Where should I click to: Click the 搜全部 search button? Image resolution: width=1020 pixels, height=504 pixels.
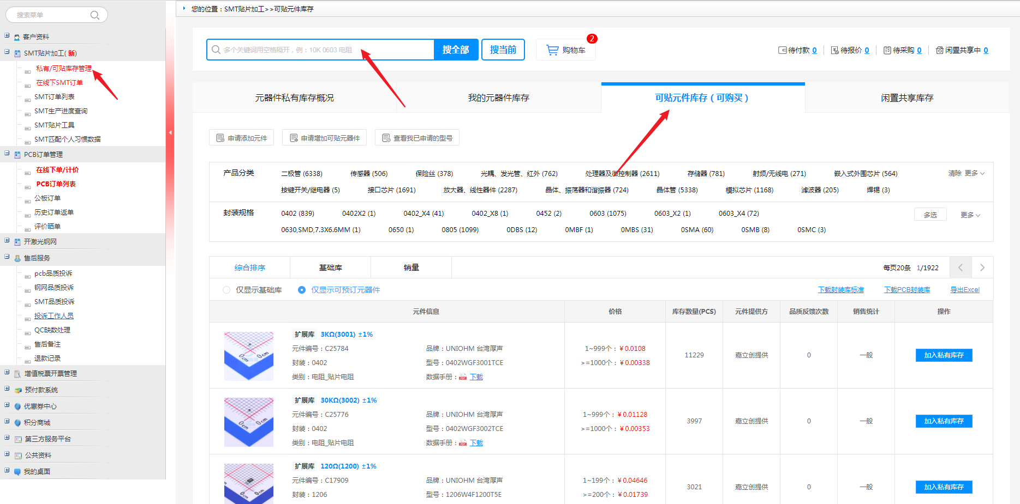point(456,50)
